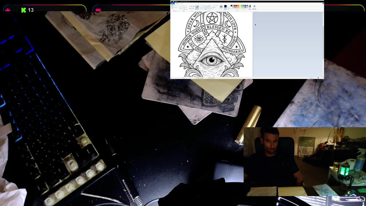This screenshot has width=366, height=206.
Task: Select the Text tool
Action: pos(194,6)
